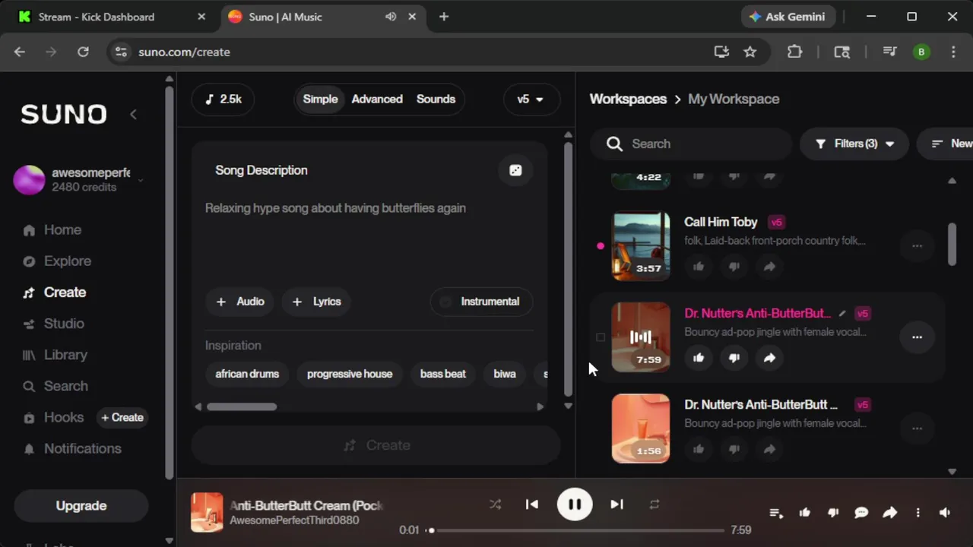Click left arrow of inspiration tag scrollbar
973x547 pixels.
198,406
